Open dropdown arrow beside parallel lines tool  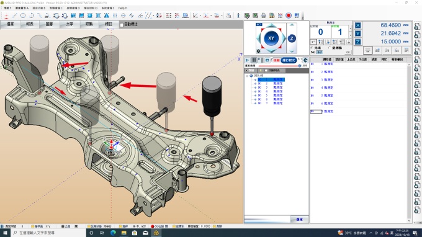(x=153, y=16)
